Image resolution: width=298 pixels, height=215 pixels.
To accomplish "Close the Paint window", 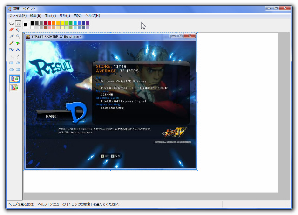I will [285, 8].
